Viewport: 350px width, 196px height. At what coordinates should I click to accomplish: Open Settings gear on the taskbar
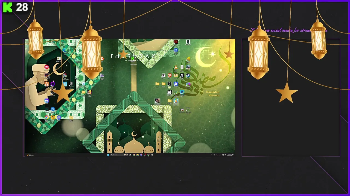tap(152, 155)
